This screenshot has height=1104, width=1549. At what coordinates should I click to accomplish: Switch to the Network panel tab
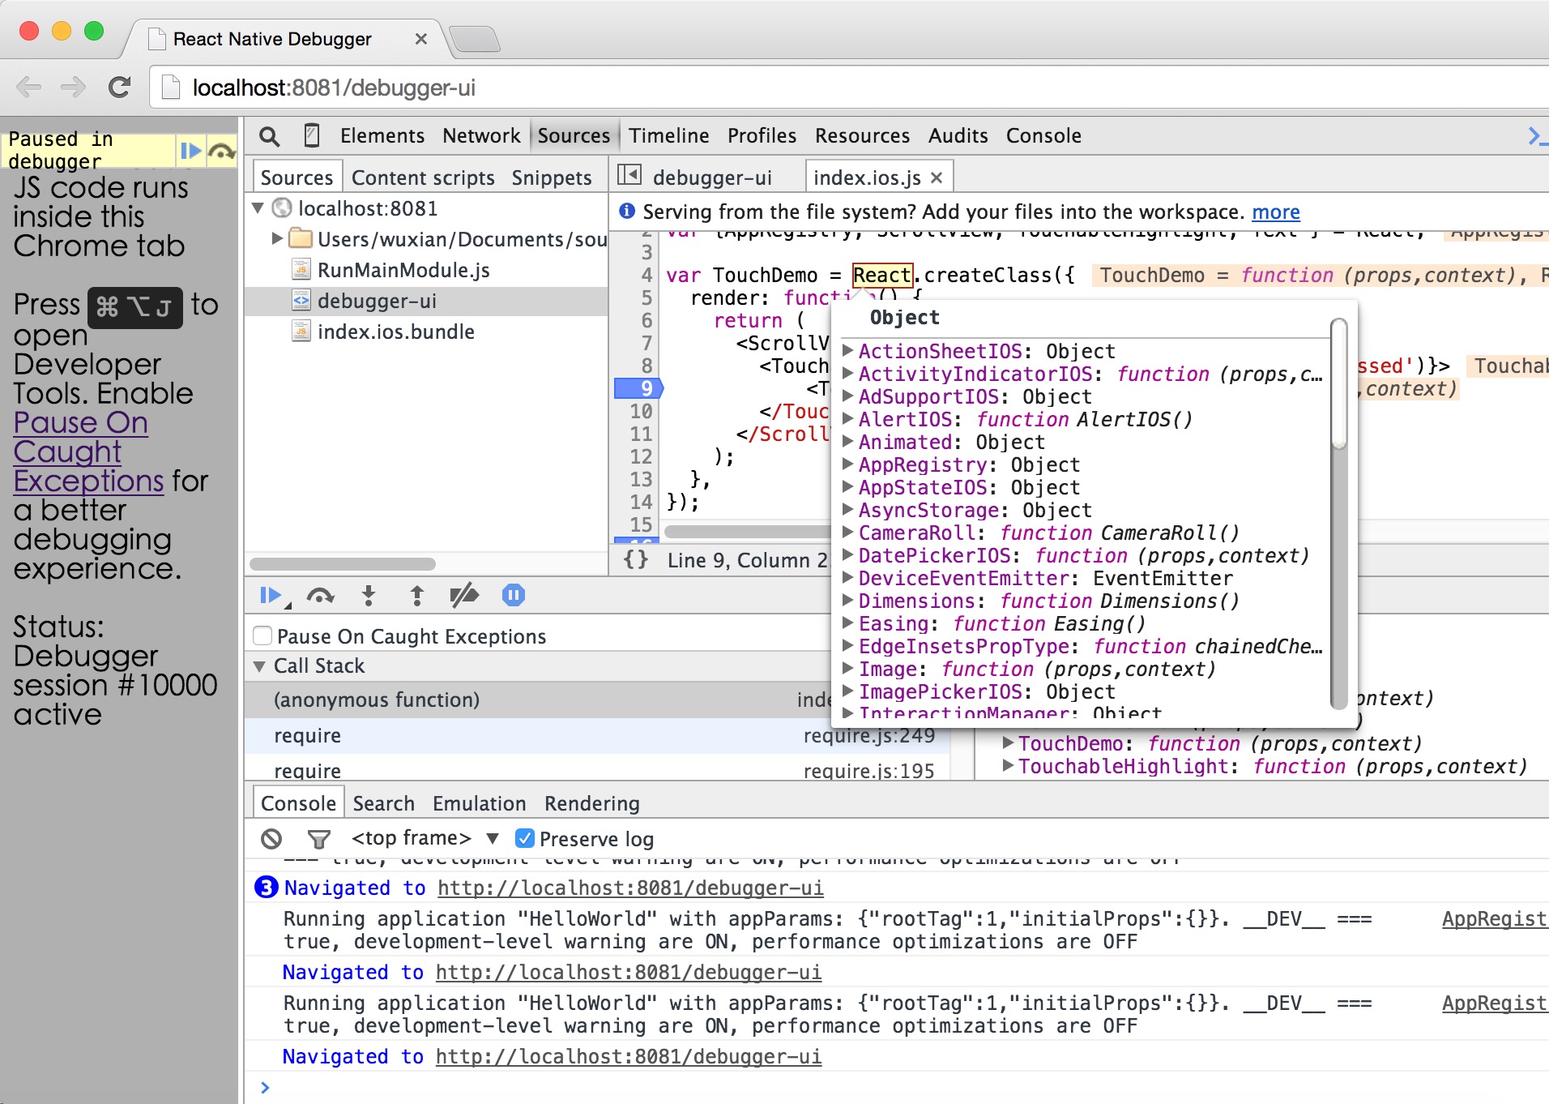[481, 136]
